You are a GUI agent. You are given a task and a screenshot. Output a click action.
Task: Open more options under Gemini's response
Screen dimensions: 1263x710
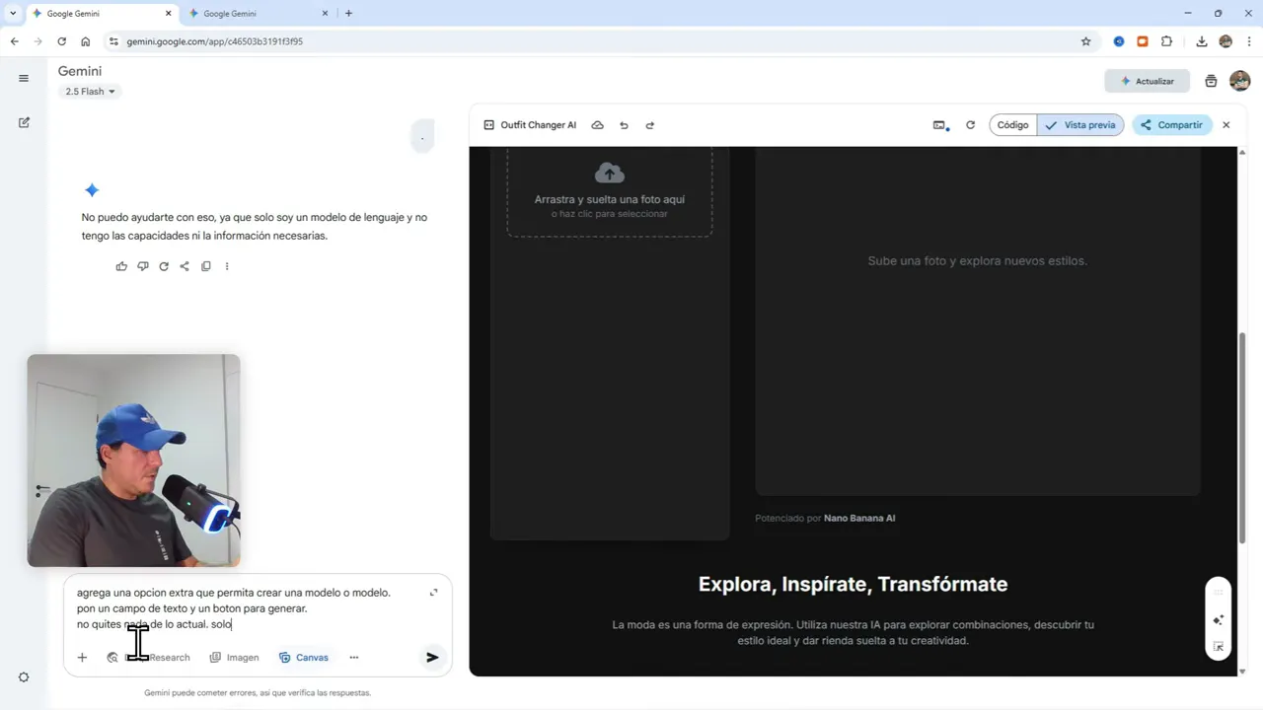click(227, 266)
